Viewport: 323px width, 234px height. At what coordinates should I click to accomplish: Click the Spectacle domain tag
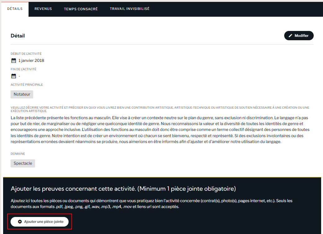pos(23,163)
